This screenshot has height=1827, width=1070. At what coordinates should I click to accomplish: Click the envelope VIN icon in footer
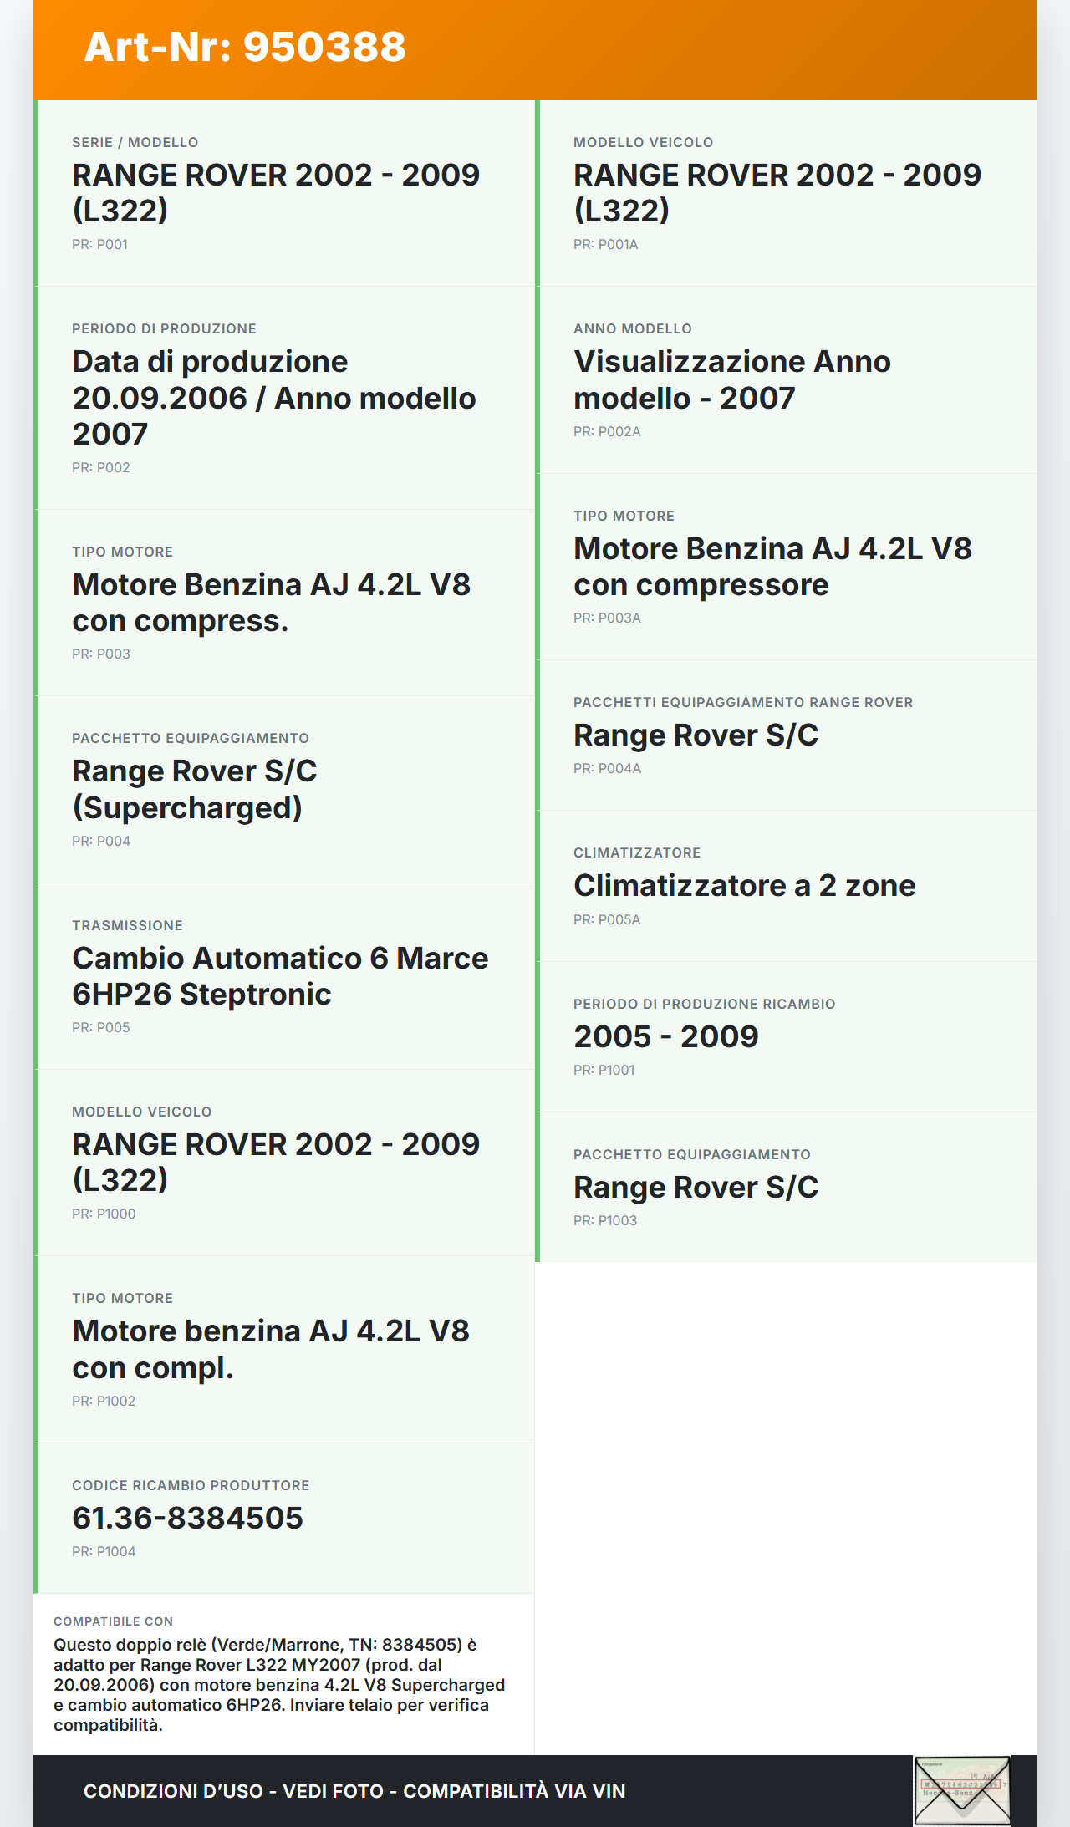pyautogui.click(x=962, y=1790)
